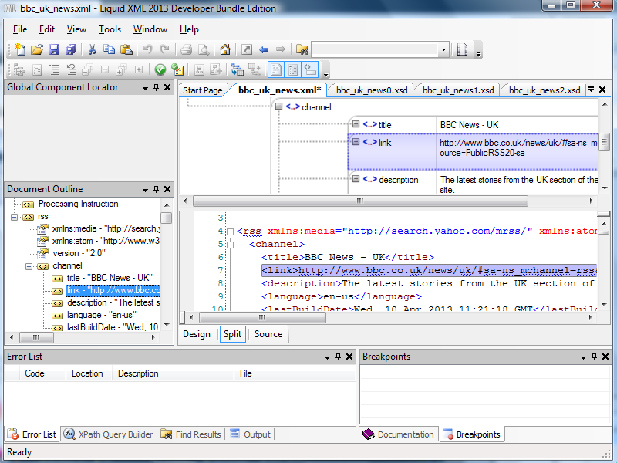Click the indent lines format icon

click(54, 70)
